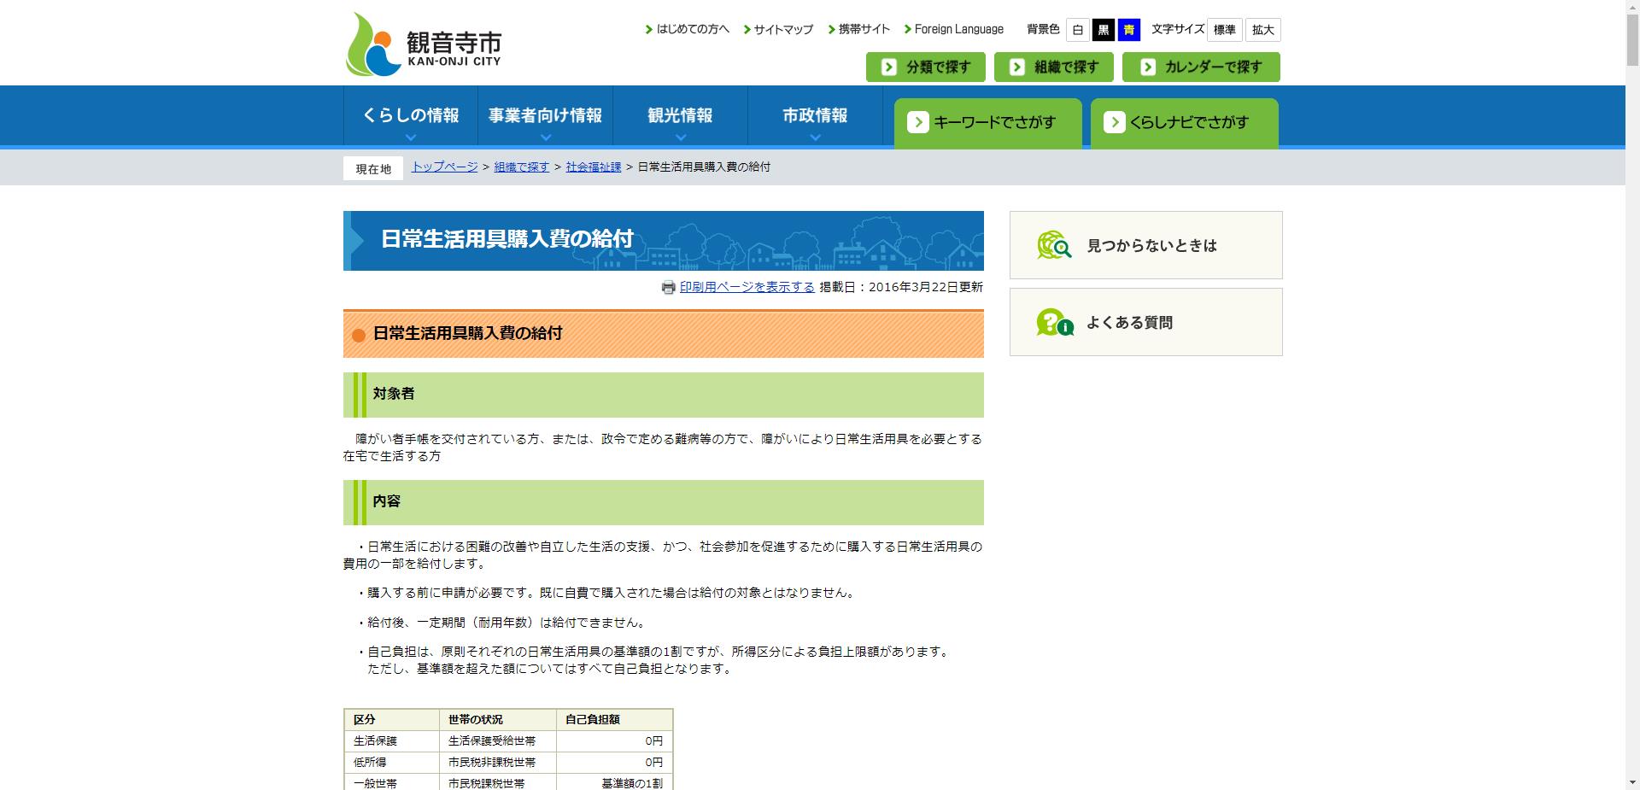This screenshot has height=790, width=1640.
Task: Click the arrow icon on 分類で探す button
Action: pos(890,67)
